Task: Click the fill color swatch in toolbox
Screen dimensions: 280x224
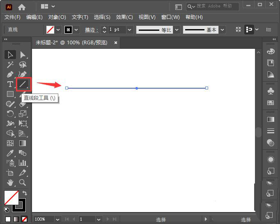Action: click(11, 198)
